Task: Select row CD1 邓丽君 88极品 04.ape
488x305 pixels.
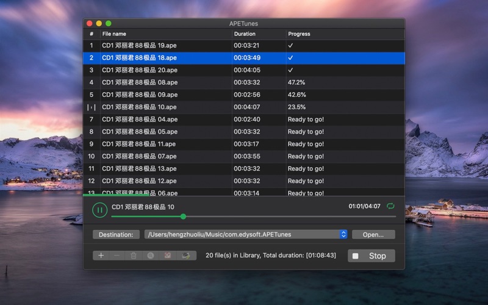Action: [x=243, y=120]
